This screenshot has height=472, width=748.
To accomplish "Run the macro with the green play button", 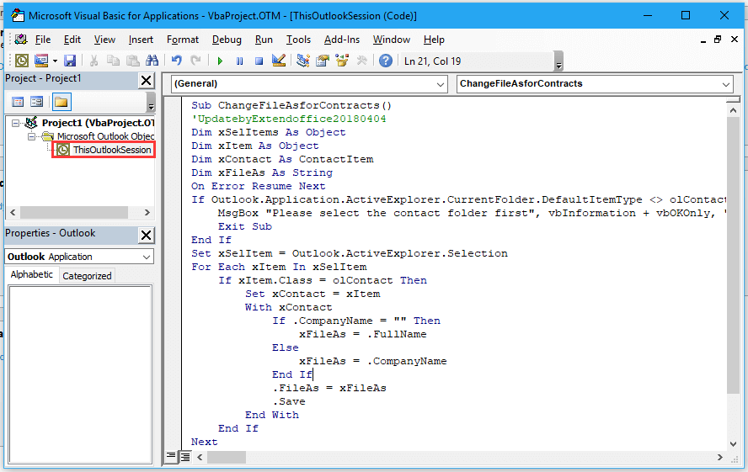I will 220,61.
